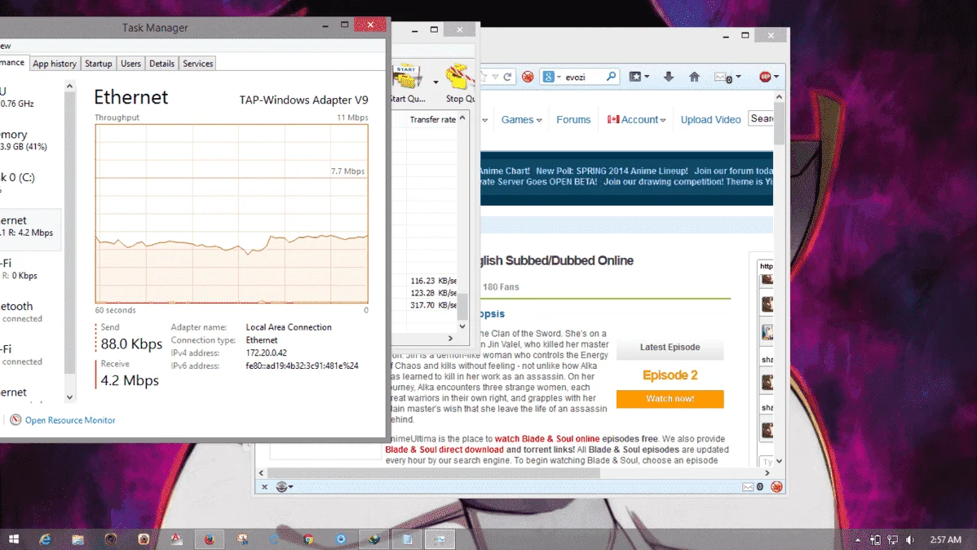Click the Stop Queue icon in download manager
This screenshot has width=977, height=550.
[x=461, y=78]
